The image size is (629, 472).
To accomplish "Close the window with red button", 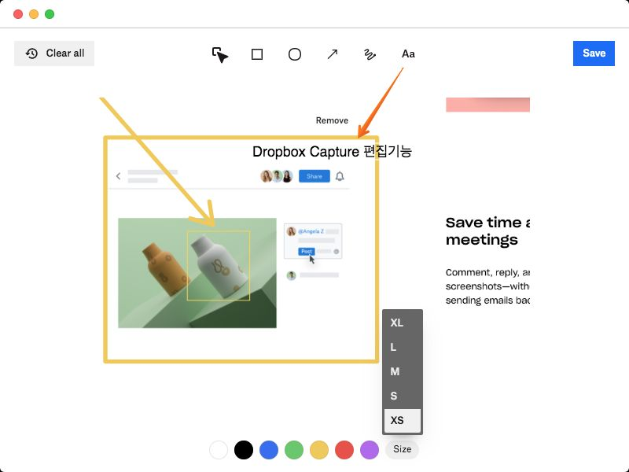I will pyautogui.click(x=18, y=14).
